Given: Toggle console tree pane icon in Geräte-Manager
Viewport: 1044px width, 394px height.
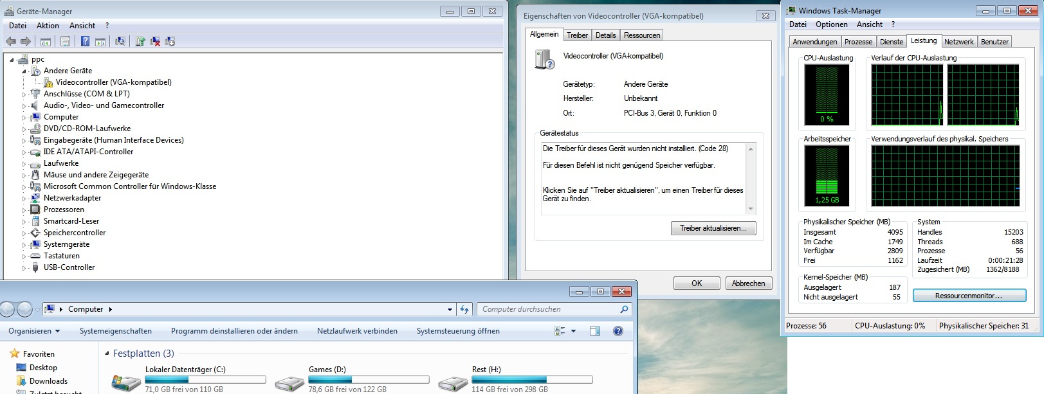Looking at the screenshot, I should [x=46, y=41].
